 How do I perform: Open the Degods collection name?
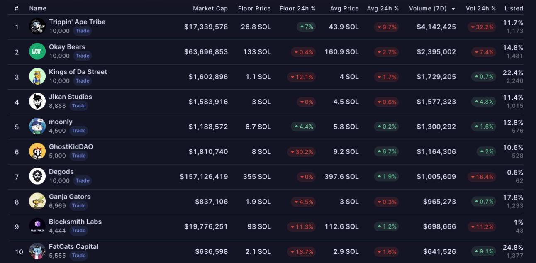[61, 172]
